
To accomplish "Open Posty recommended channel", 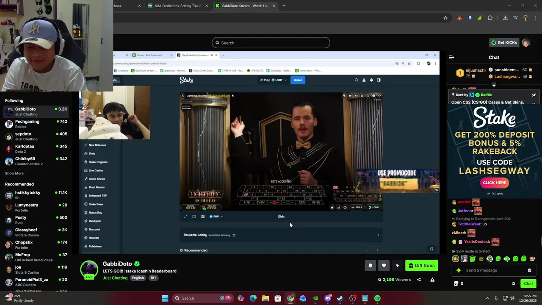I will pos(36,220).
